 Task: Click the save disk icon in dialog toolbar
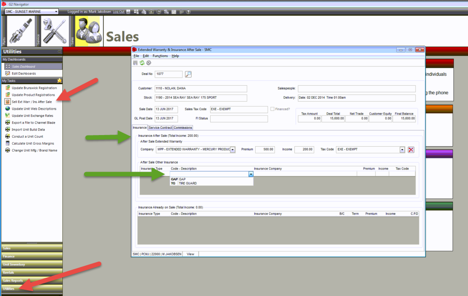point(135,63)
